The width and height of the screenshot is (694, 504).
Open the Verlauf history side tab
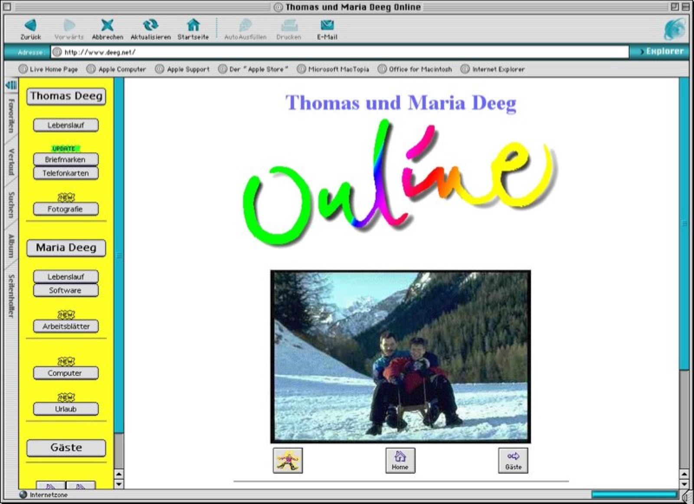pyautogui.click(x=11, y=162)
